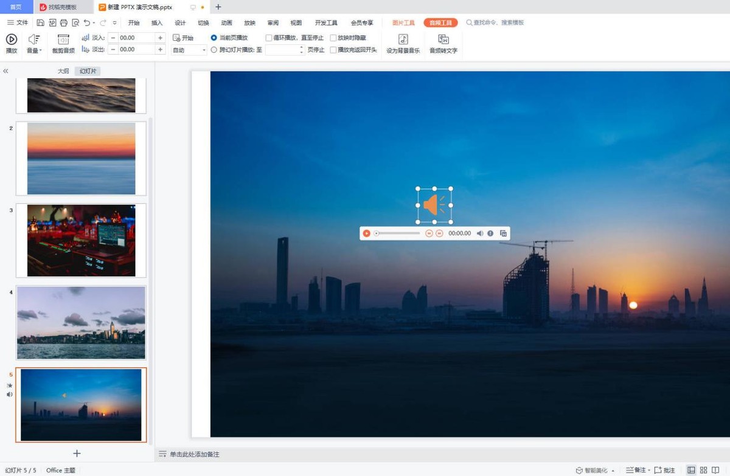Image resolution: width=730 pixels, height=476 pixels.
Task: Open the Insert ribbon tab
Action: click(x=157, y=23)
